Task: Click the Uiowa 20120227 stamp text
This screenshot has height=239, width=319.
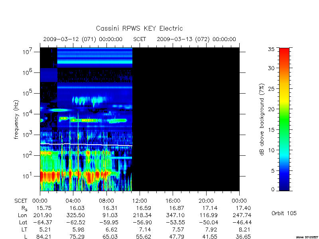Action: (307, 237)
